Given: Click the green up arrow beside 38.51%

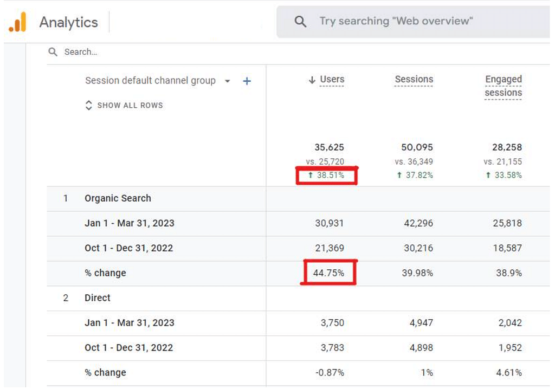Looking at the screenshot, I should click(311, 176).
